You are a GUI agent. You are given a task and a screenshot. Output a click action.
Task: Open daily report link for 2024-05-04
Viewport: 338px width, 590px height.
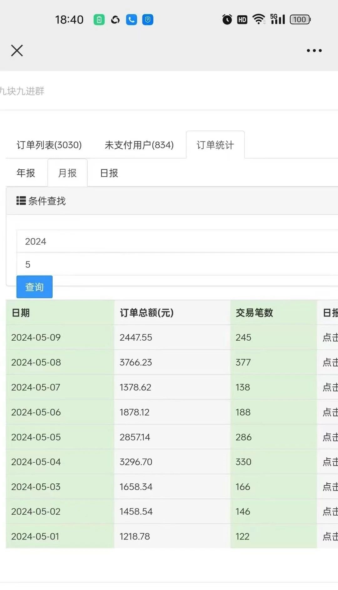(x=330, y=462)
